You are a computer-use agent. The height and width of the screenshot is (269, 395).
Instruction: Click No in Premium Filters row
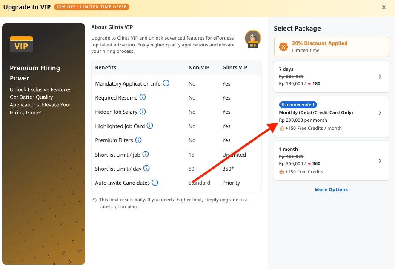192,140
